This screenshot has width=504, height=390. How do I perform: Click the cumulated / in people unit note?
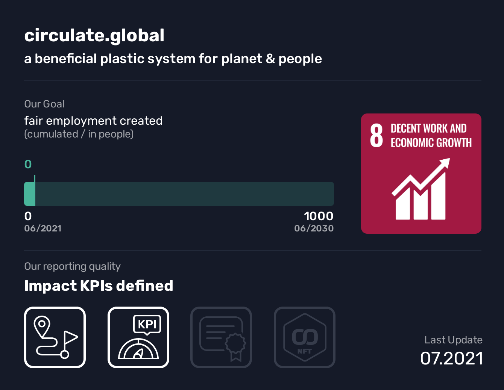coord(79,134)
